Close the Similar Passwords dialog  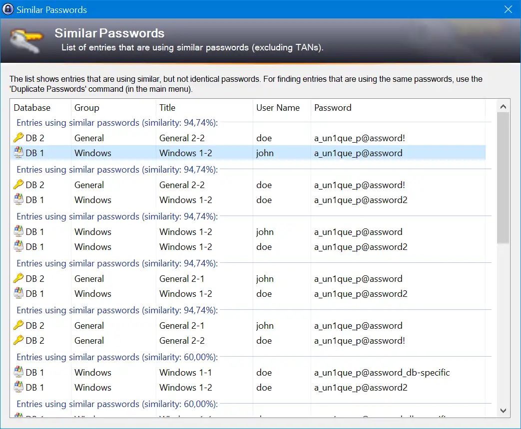[508, 9]
